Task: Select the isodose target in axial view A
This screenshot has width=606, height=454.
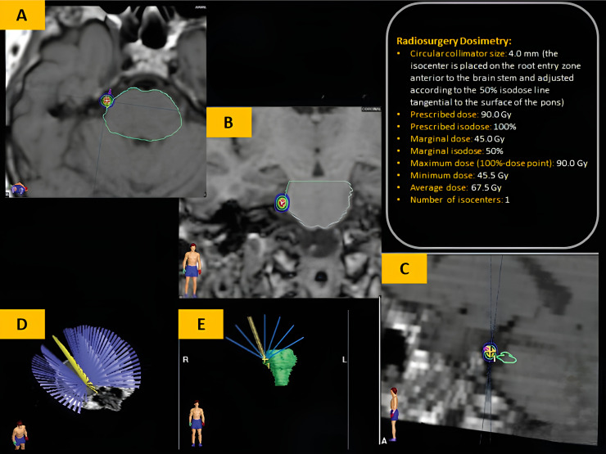Action: pyautogui.click(x=106, y=101)
